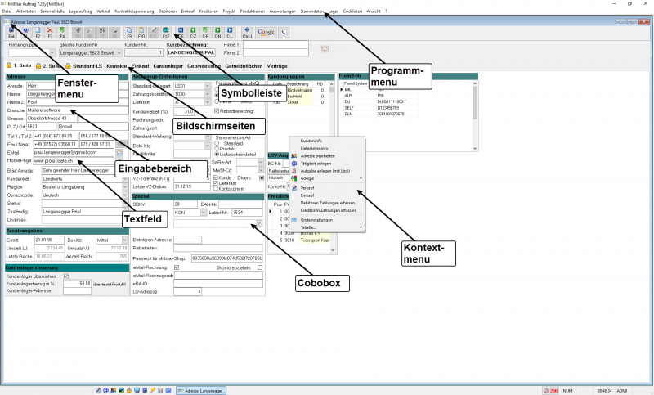Toggle the eMail-Rechnung checkbox
Viewport: 654px width, 395px height.
tap(177, 267)
